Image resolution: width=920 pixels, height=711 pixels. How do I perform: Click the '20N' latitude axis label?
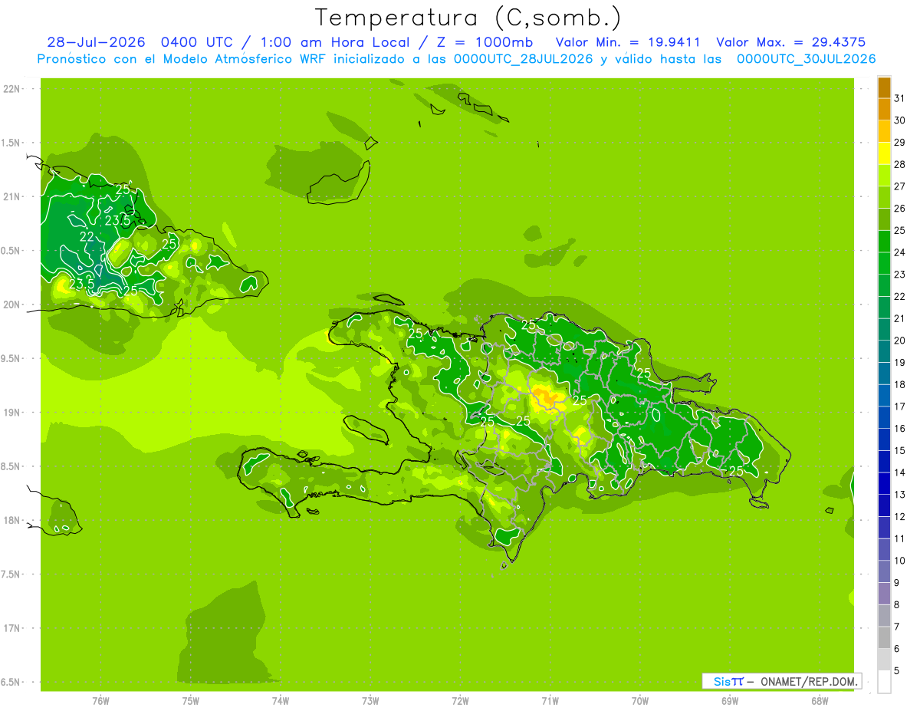click(11, 304)
